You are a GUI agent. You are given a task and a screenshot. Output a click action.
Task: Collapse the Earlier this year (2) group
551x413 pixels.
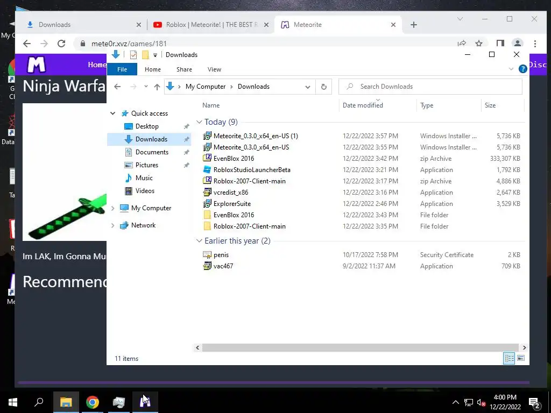click(199, 241)
